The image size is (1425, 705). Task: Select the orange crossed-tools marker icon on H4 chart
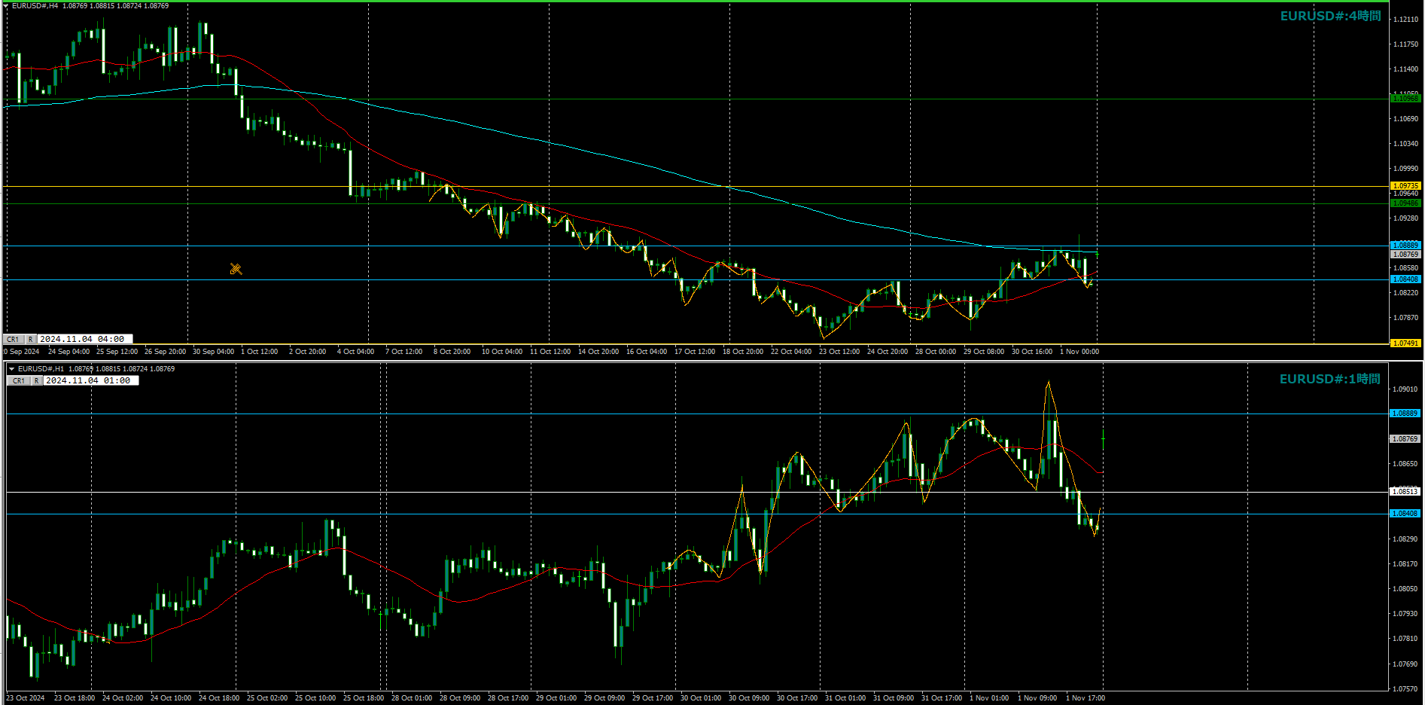click(236, 269)
